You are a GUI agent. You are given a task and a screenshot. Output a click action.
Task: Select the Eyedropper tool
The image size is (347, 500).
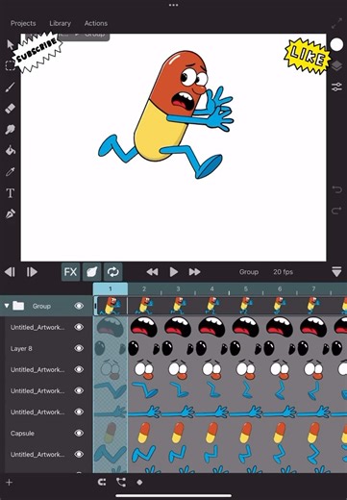[11, 172]
